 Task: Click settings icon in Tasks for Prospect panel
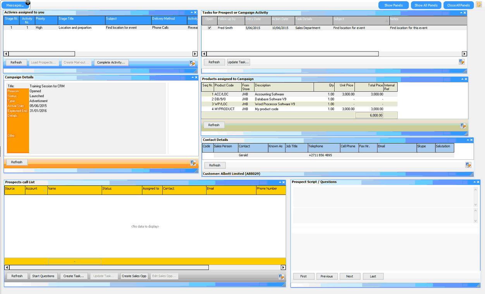(x=461, y=62)
